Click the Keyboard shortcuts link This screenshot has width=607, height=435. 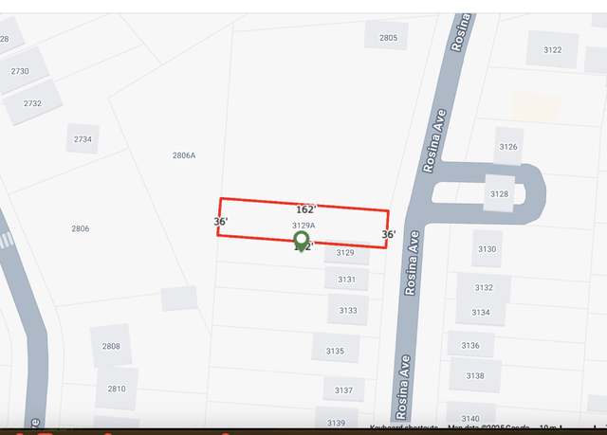pyautogui.click(x=404, y=426)
